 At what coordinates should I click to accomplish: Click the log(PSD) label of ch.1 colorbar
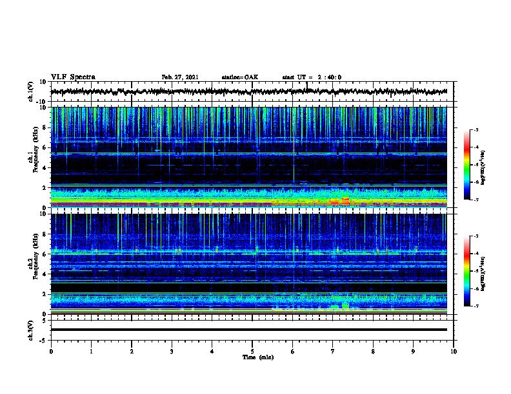[x=483, y=167]
